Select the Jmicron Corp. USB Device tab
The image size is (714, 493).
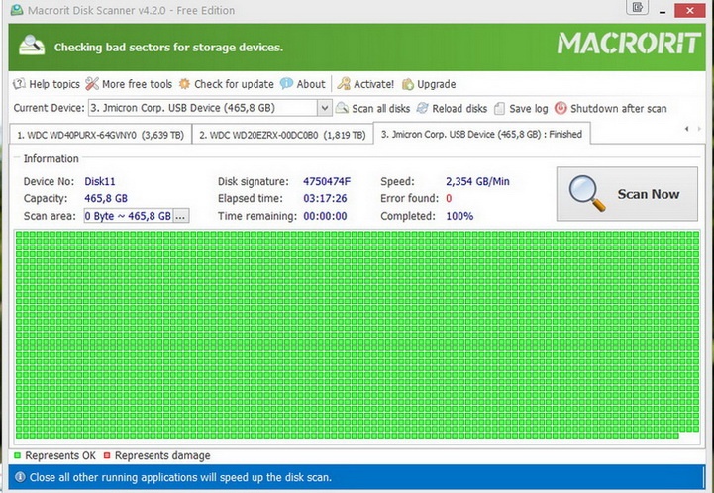coord(481,134)
